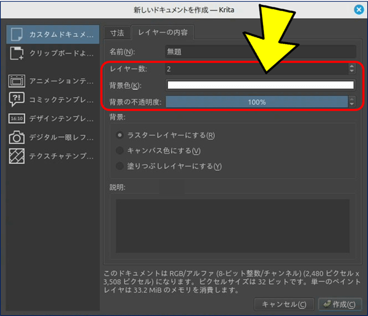368x316 pixels.
Task: Click the 名前 name input field
Action: (260, 52)
